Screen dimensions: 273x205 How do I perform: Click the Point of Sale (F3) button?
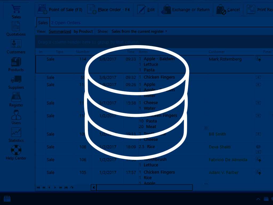coord(60,10)
